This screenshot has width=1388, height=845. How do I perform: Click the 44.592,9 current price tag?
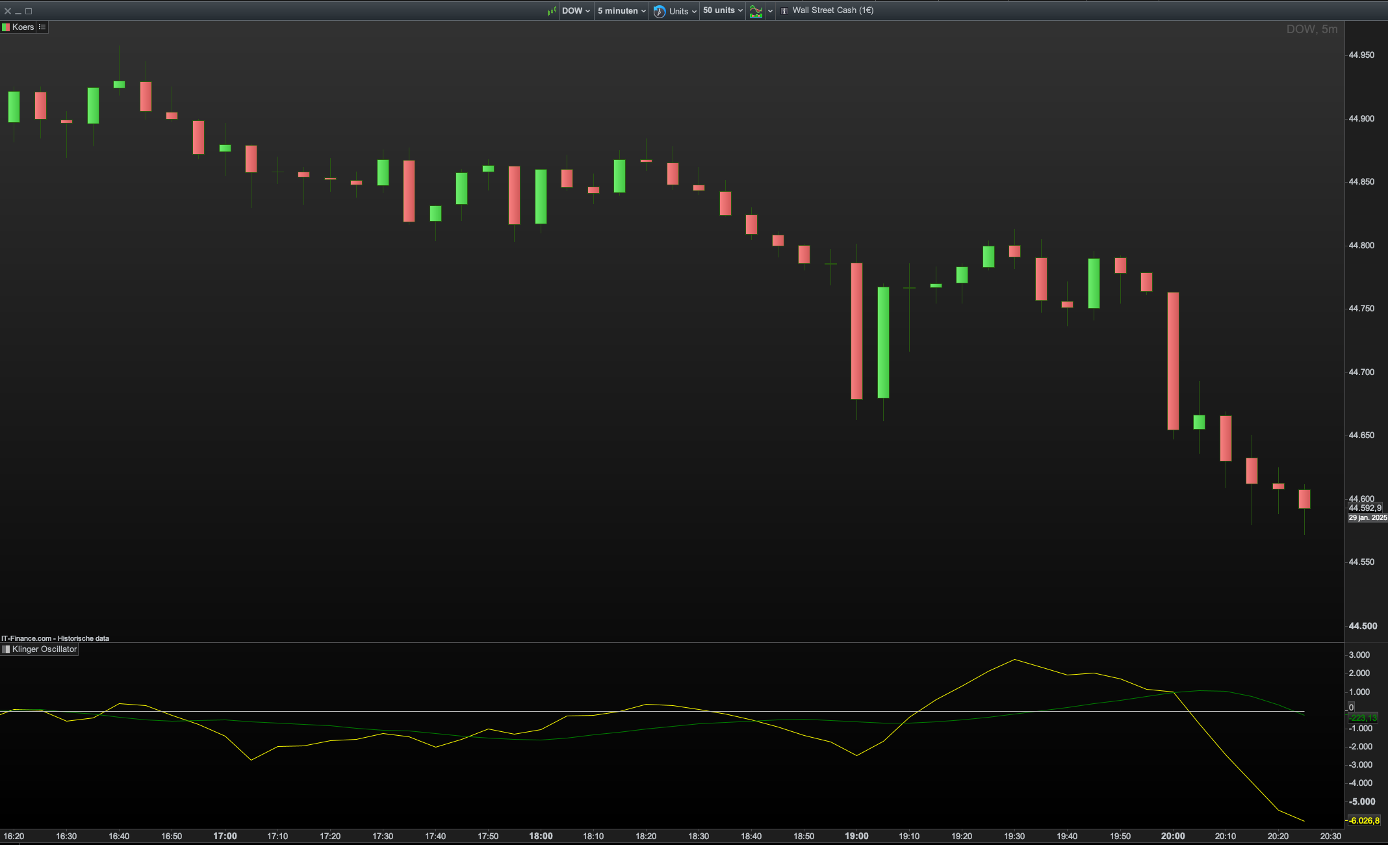pyautogui.click(x=1365, y=508)
